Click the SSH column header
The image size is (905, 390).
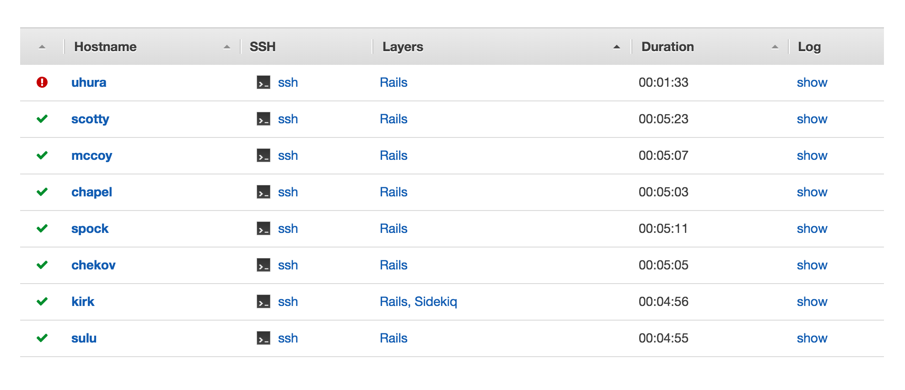pyautogui.click(x=262, y=46)
